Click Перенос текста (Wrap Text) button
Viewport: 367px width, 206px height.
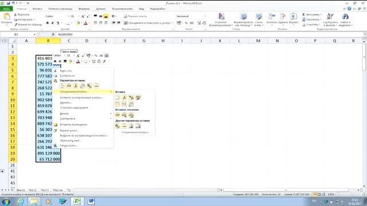pyautogui.click(x=135, y=17)
